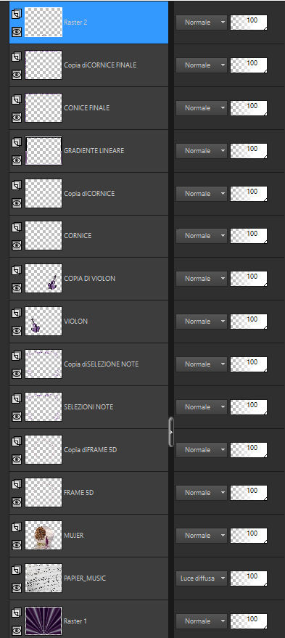Click the opacity slider of the MUJER layer
The width and height of the screenshot is (285, 638).
click(x=249, y=536)
